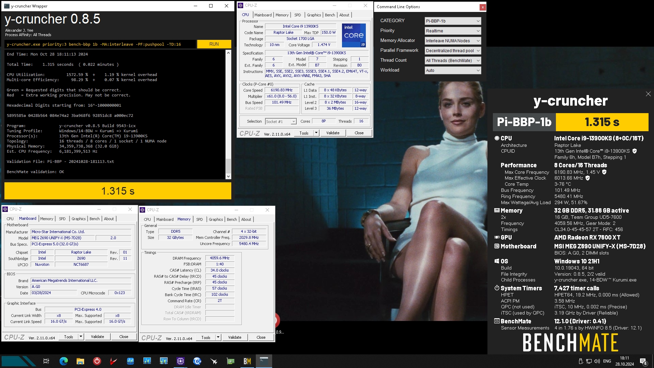Viewport: 654px width, 368px height.
Task: Open File Explorer from the taskbar
Action: coord(80,361)
